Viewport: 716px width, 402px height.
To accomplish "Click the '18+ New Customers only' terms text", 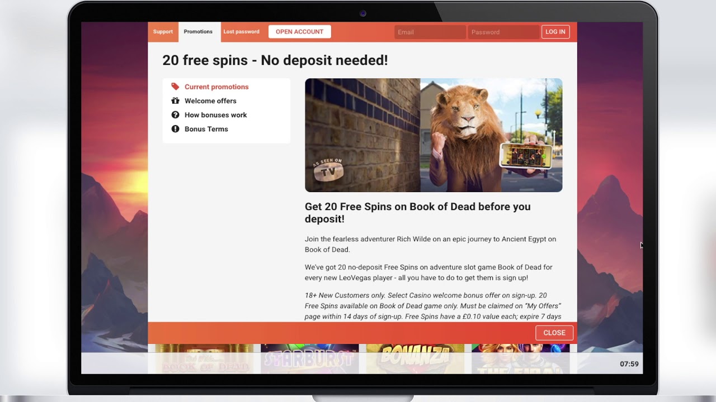I will pyautogui.click(x=433, y=306).
